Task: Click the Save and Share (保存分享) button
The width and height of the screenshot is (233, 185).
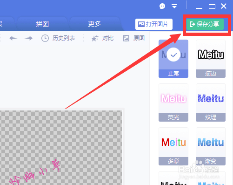Action: coord(205,24)
